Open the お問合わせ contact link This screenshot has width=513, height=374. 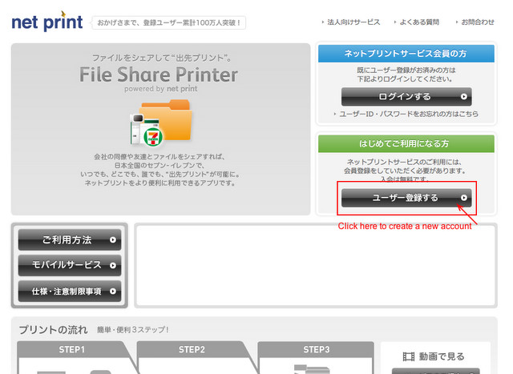[x=477, y=22]
